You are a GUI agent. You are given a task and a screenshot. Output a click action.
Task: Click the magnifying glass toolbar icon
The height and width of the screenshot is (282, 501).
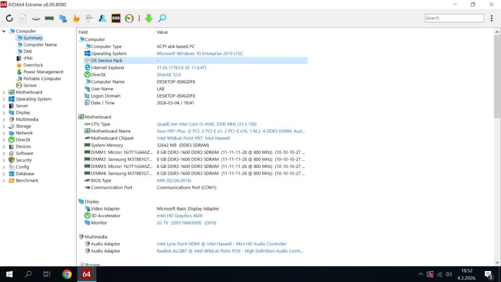[162, 19]
